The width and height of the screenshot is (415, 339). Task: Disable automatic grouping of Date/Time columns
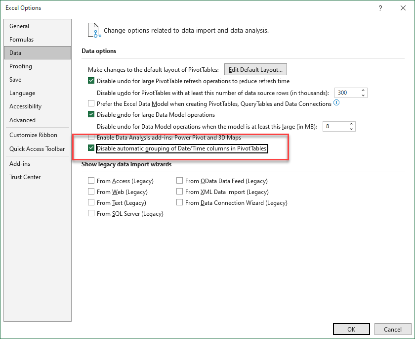91,148
